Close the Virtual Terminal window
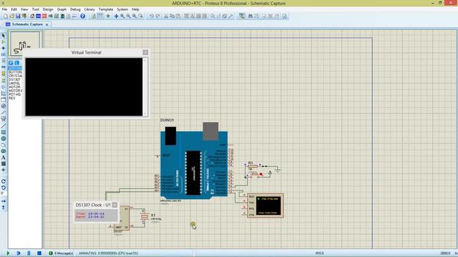 [x=145, y=52]
